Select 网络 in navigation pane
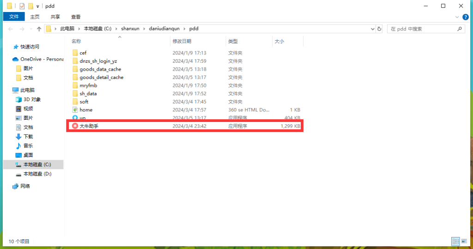This screenshot has height=249, width=473. [x=25, y=186]
